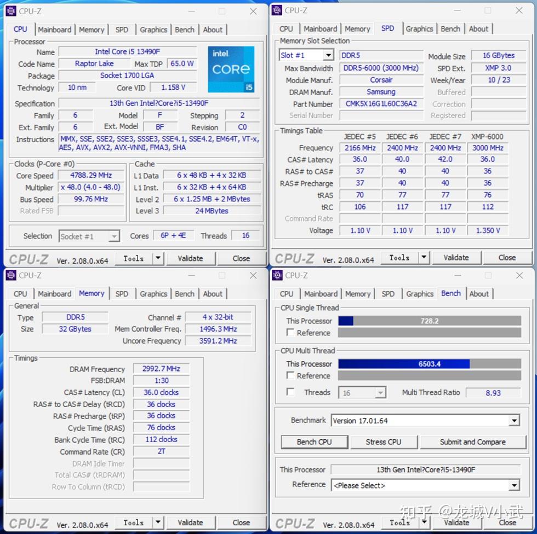Click the Week/Year value 10 / 23
The width and height of the screenshot is (537, 534).
point(499,80)
